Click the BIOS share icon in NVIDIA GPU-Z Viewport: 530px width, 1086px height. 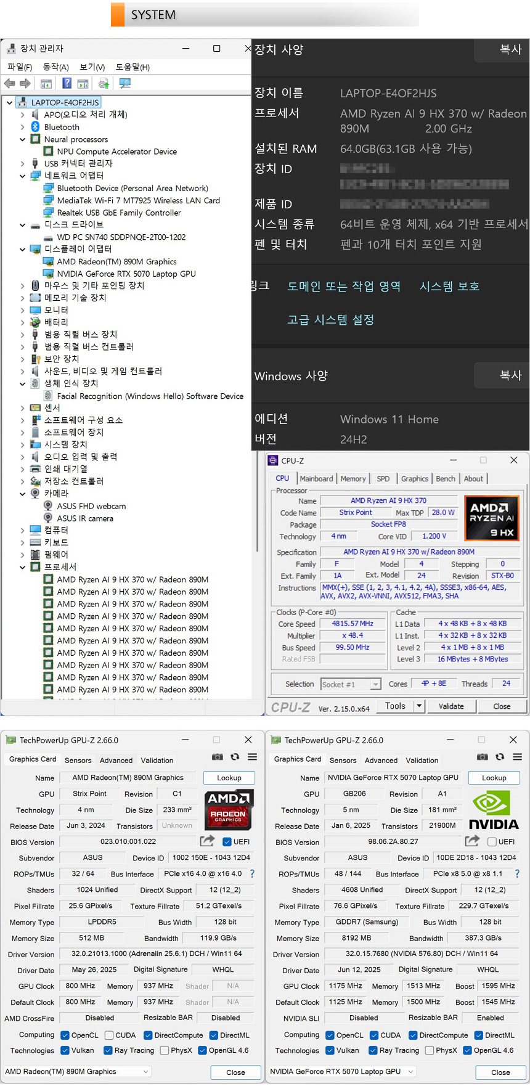pos(473,841)
